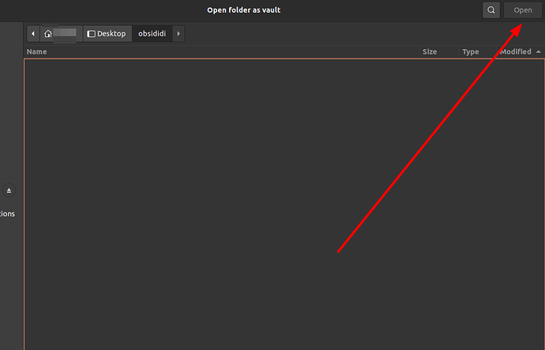Click the path bar left arrow

33,34
